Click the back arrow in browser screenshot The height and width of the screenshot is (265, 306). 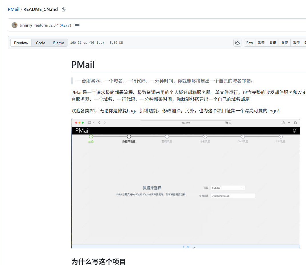click(99, 123)
